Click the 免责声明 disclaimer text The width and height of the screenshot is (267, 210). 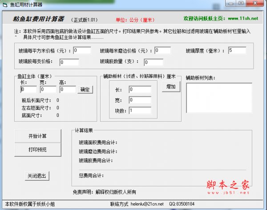point(105,192)
